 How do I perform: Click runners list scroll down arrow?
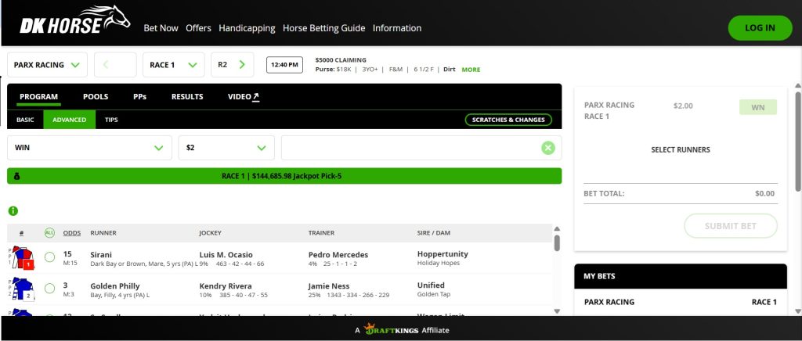coord(557,310)
